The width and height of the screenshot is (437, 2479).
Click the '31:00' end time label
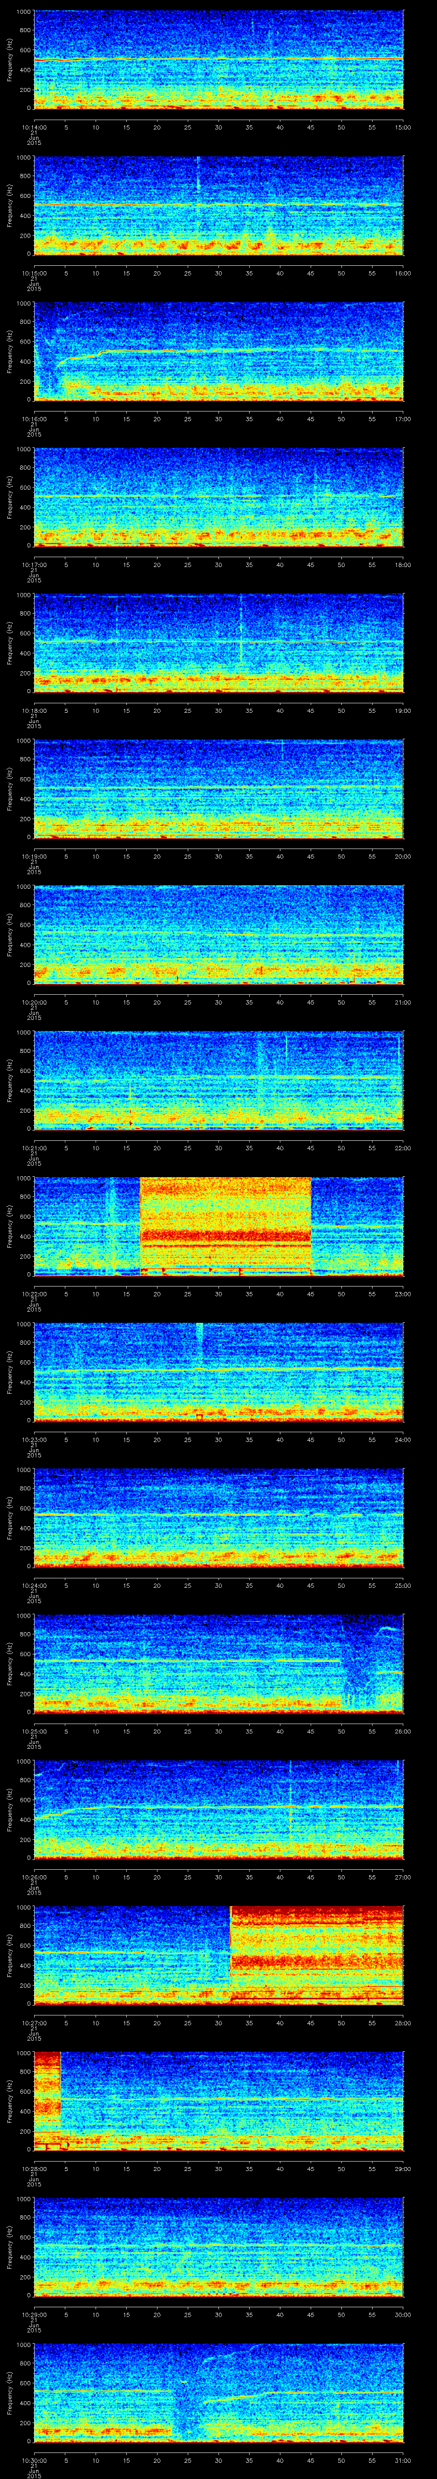[x=402, y=2459]
